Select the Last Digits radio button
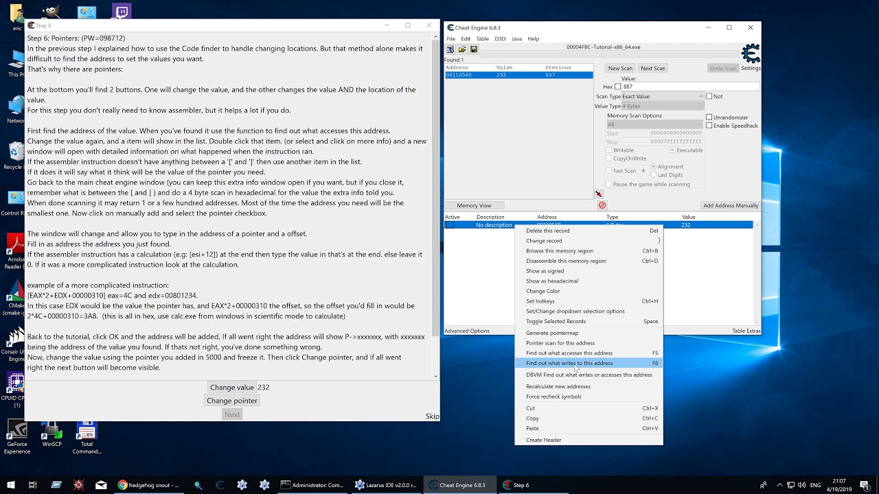 (653, 175)
